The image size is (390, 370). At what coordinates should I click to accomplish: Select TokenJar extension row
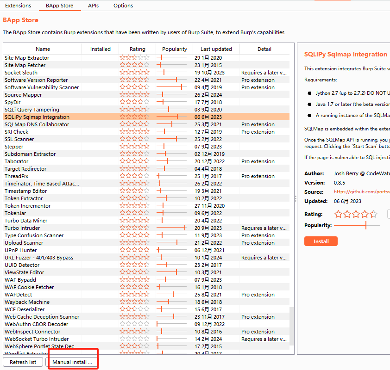[146, 213]
